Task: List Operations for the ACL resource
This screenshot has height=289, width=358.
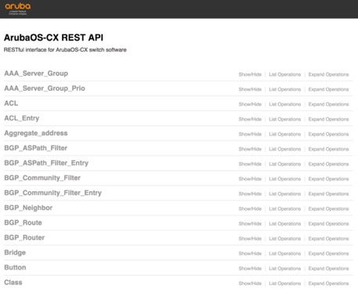Action: [284, 104]
